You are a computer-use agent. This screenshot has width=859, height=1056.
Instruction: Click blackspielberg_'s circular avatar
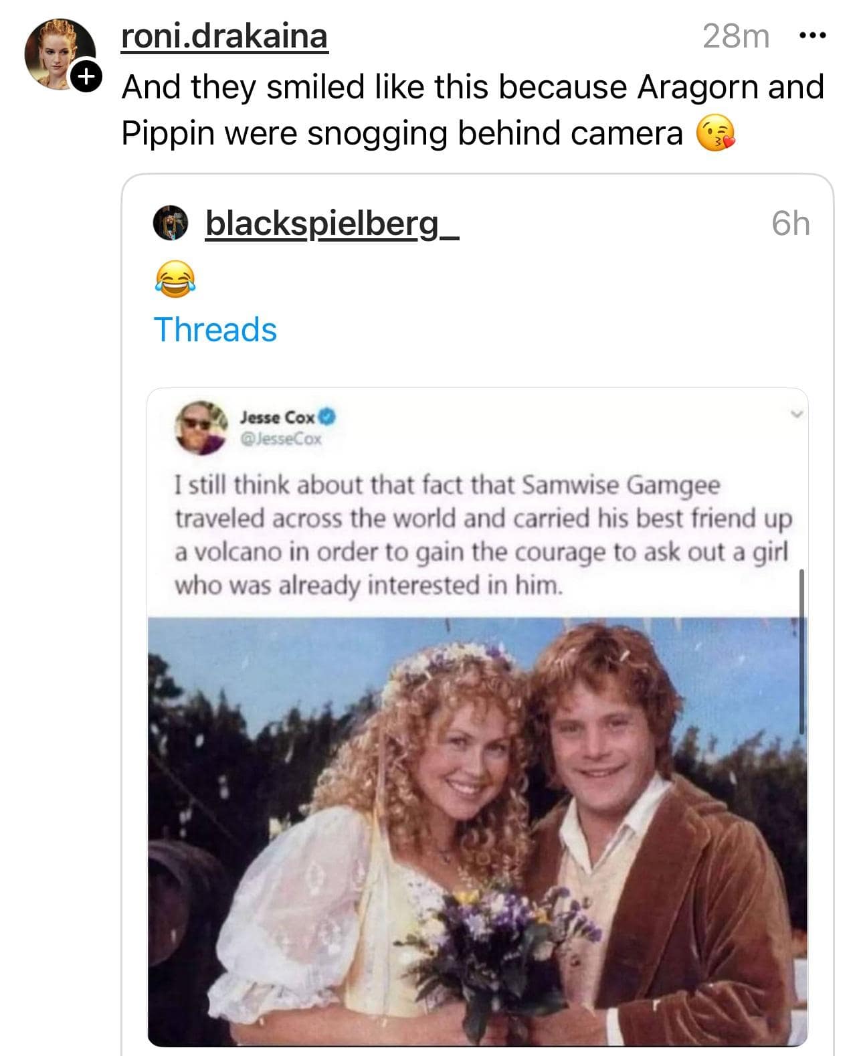(x=171, y=224)
